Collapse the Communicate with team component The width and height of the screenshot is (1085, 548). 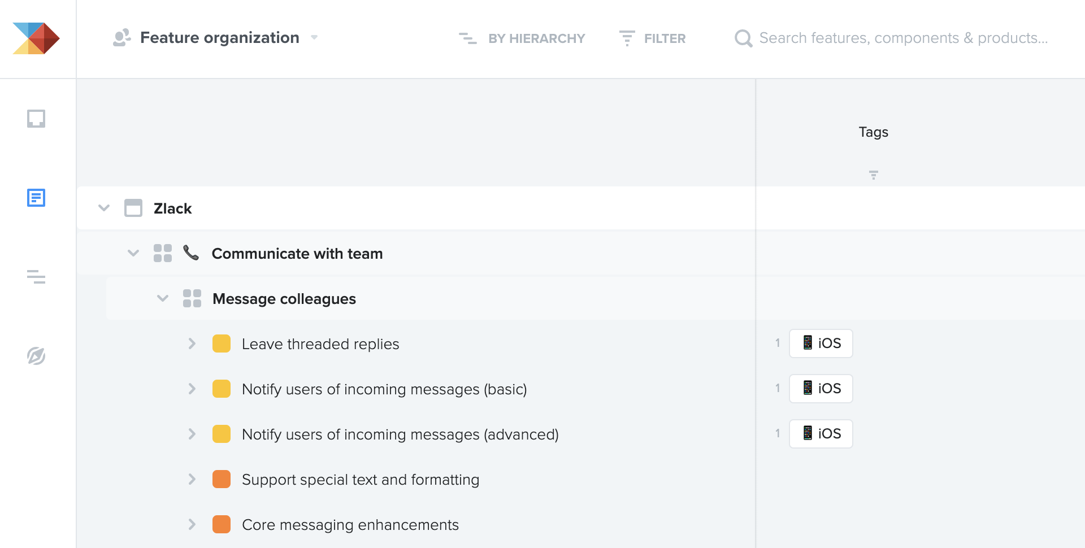[x=133, y=253]
